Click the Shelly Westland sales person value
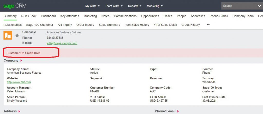 pos(17,101)
